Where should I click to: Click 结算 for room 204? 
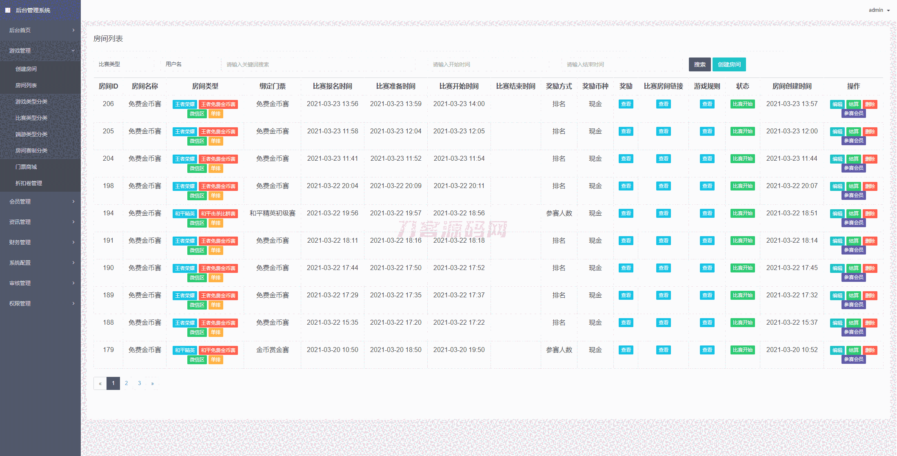coord(853,159)
